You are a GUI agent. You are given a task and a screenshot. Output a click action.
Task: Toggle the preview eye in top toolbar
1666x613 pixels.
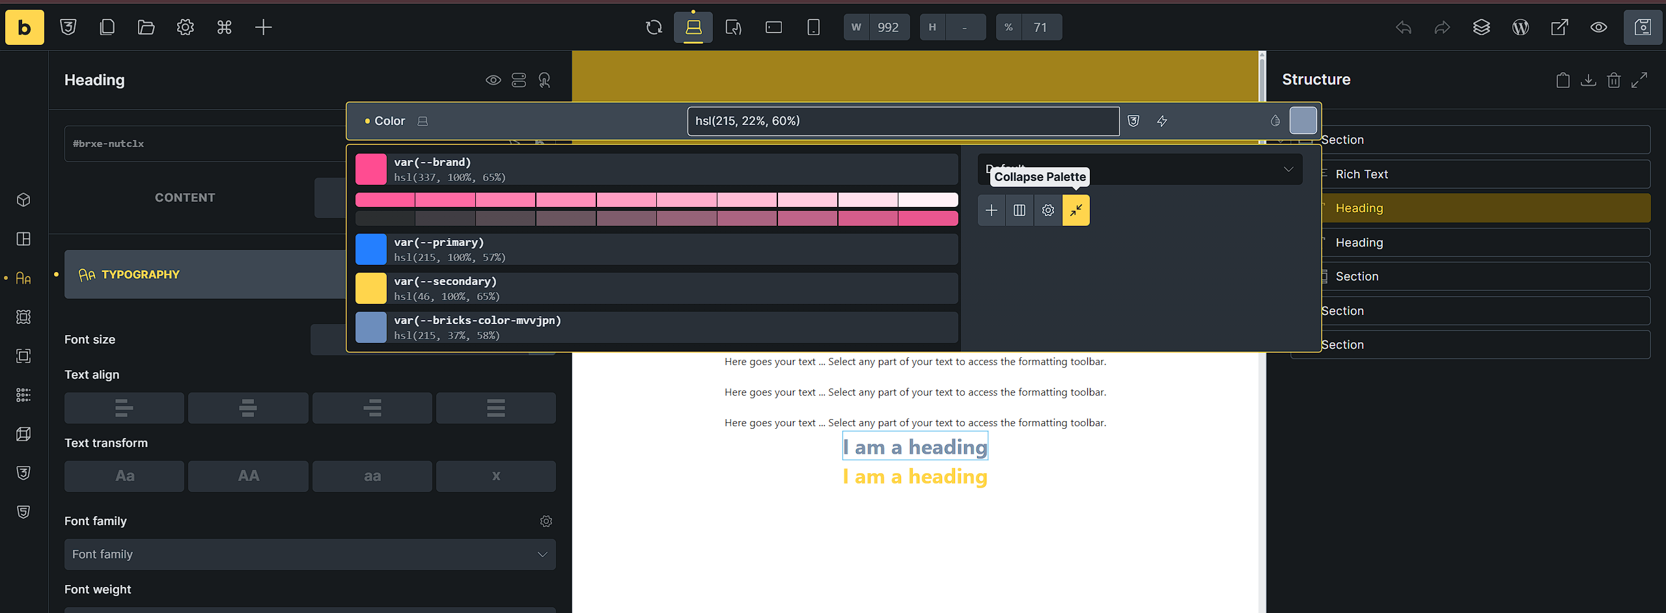click(x=1598, y=27)
